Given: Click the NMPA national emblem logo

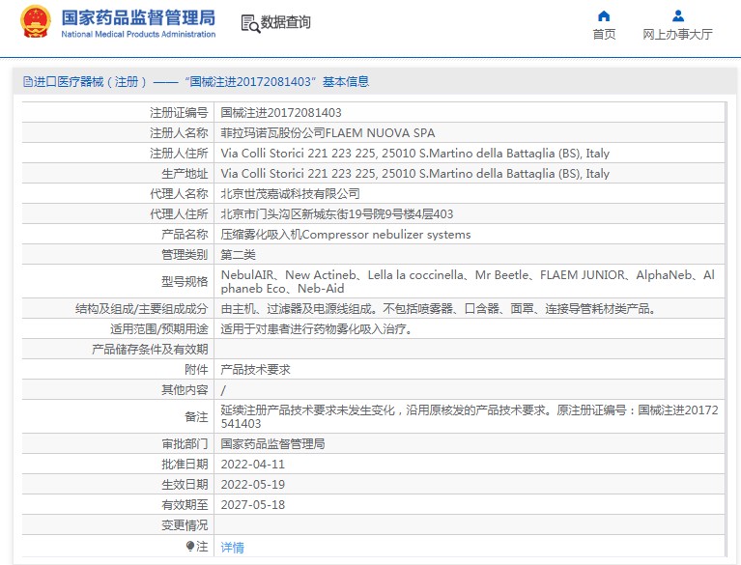Looking at the screenshot, I should [36, 21].
